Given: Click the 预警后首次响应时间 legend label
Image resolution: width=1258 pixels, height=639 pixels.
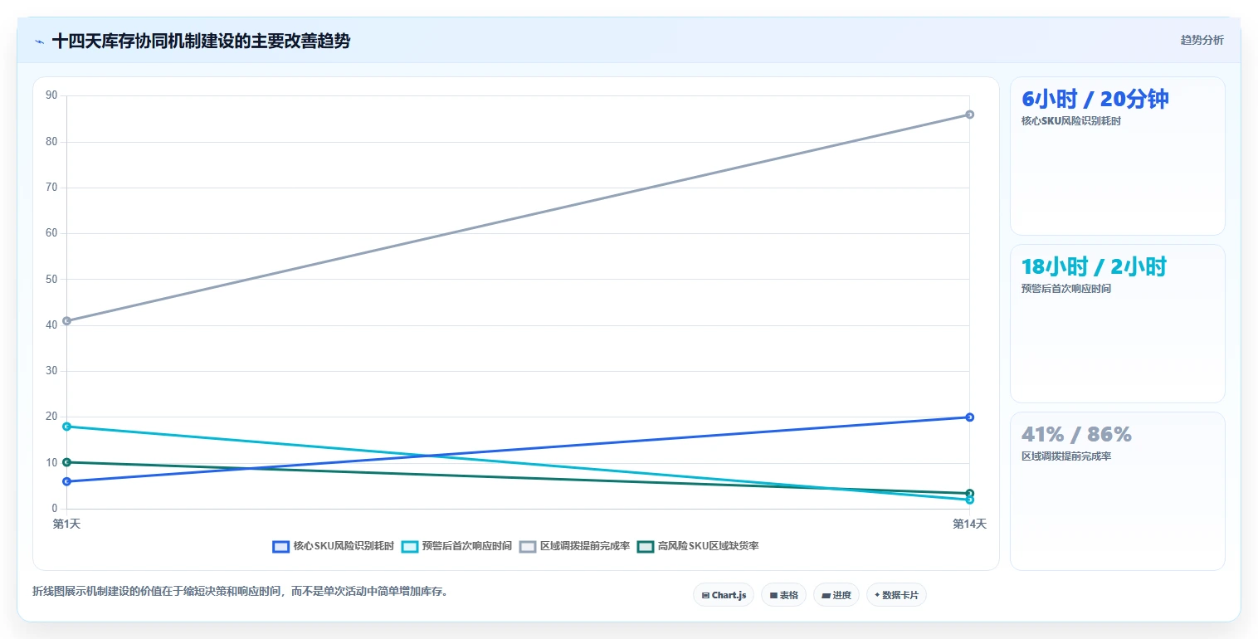Looking at the screenshot, I should 466,546.
